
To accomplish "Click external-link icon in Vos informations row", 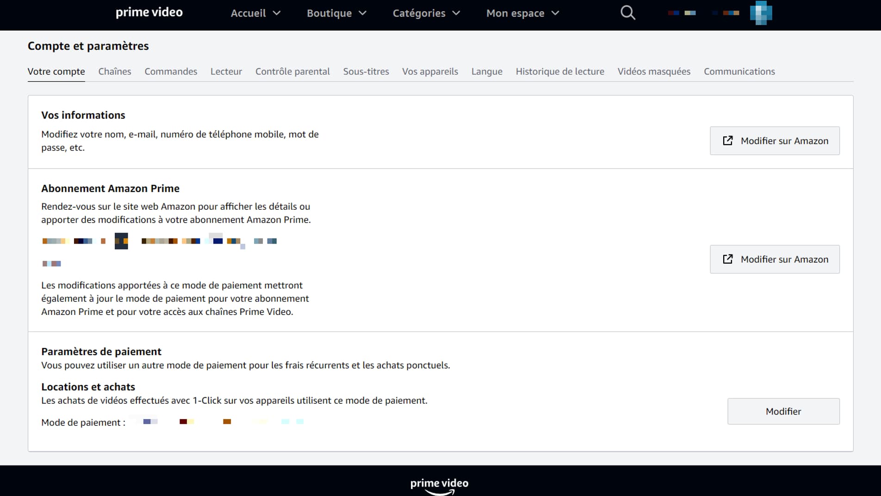I will click(728, 141).
